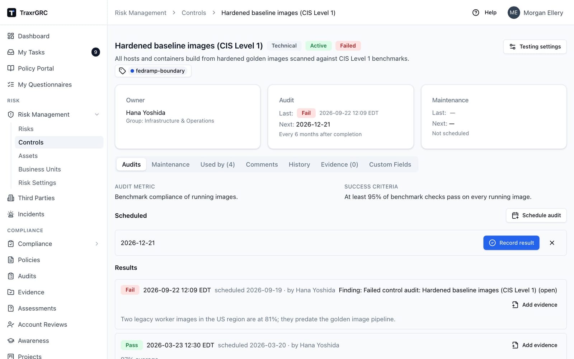Click add-file icon on the Pass result
The height and width of the screenshot is (359, 574).
[515, 345]
